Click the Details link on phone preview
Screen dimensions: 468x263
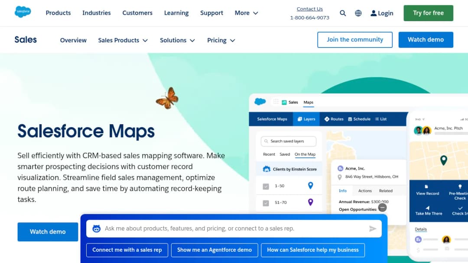(421, 229)
